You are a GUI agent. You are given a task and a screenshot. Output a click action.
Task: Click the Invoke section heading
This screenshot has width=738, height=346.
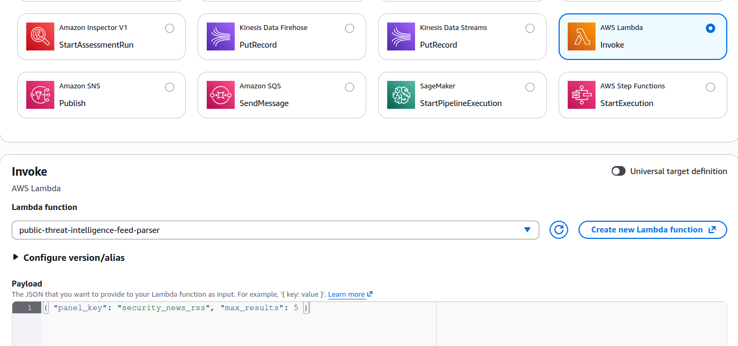click(x=29, y=171)
